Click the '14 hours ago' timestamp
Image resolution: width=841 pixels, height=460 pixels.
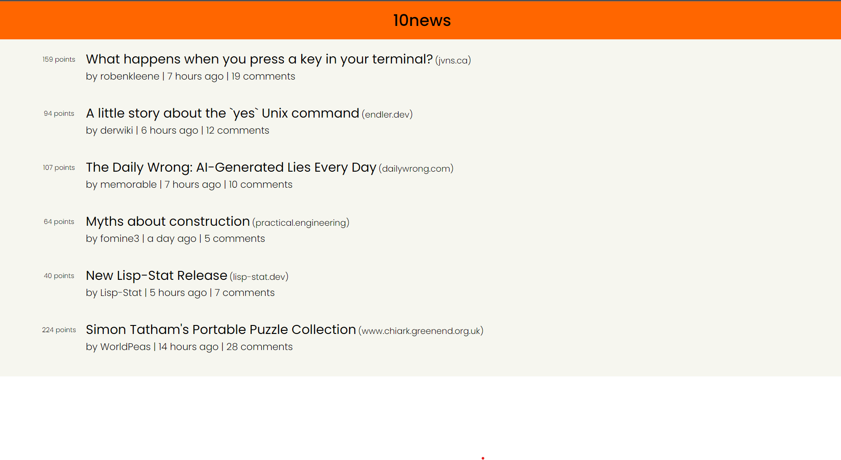(x=189, y=347)
